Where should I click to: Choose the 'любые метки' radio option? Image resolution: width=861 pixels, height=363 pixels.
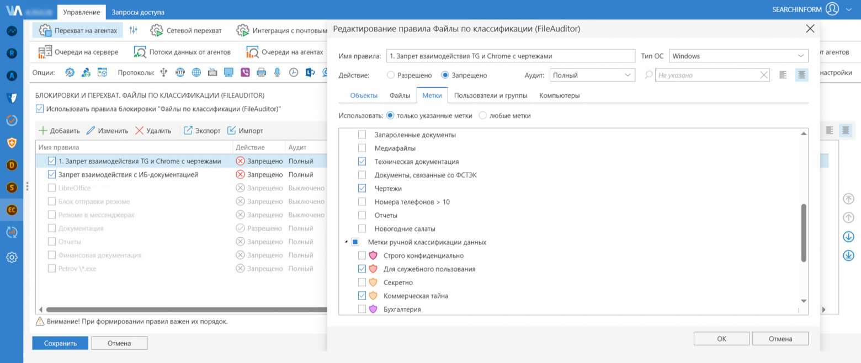[483, 116]
